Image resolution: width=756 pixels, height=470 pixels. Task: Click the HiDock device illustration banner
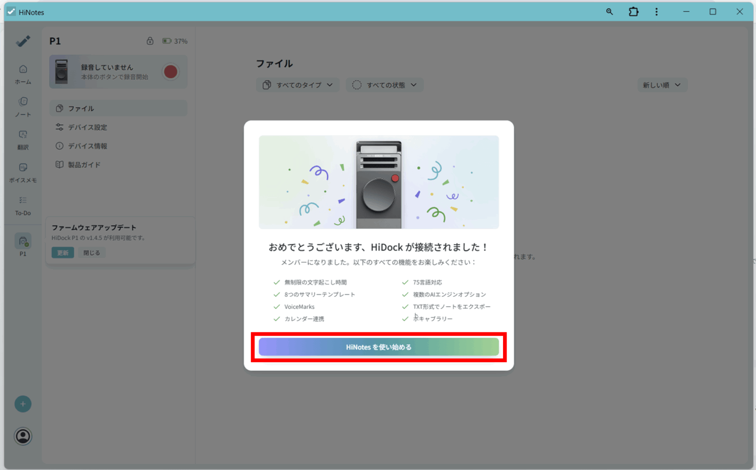click(x=379, y=182)
